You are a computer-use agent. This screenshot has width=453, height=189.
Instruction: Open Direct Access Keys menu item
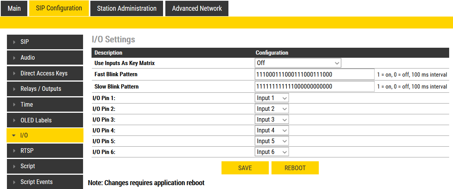(x=45, y=73)
